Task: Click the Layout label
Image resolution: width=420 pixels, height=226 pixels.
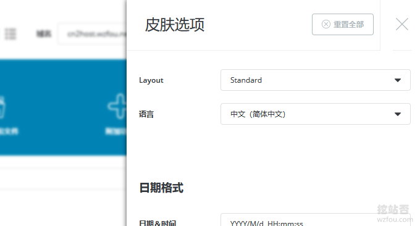Action: (x=151, y=80)
